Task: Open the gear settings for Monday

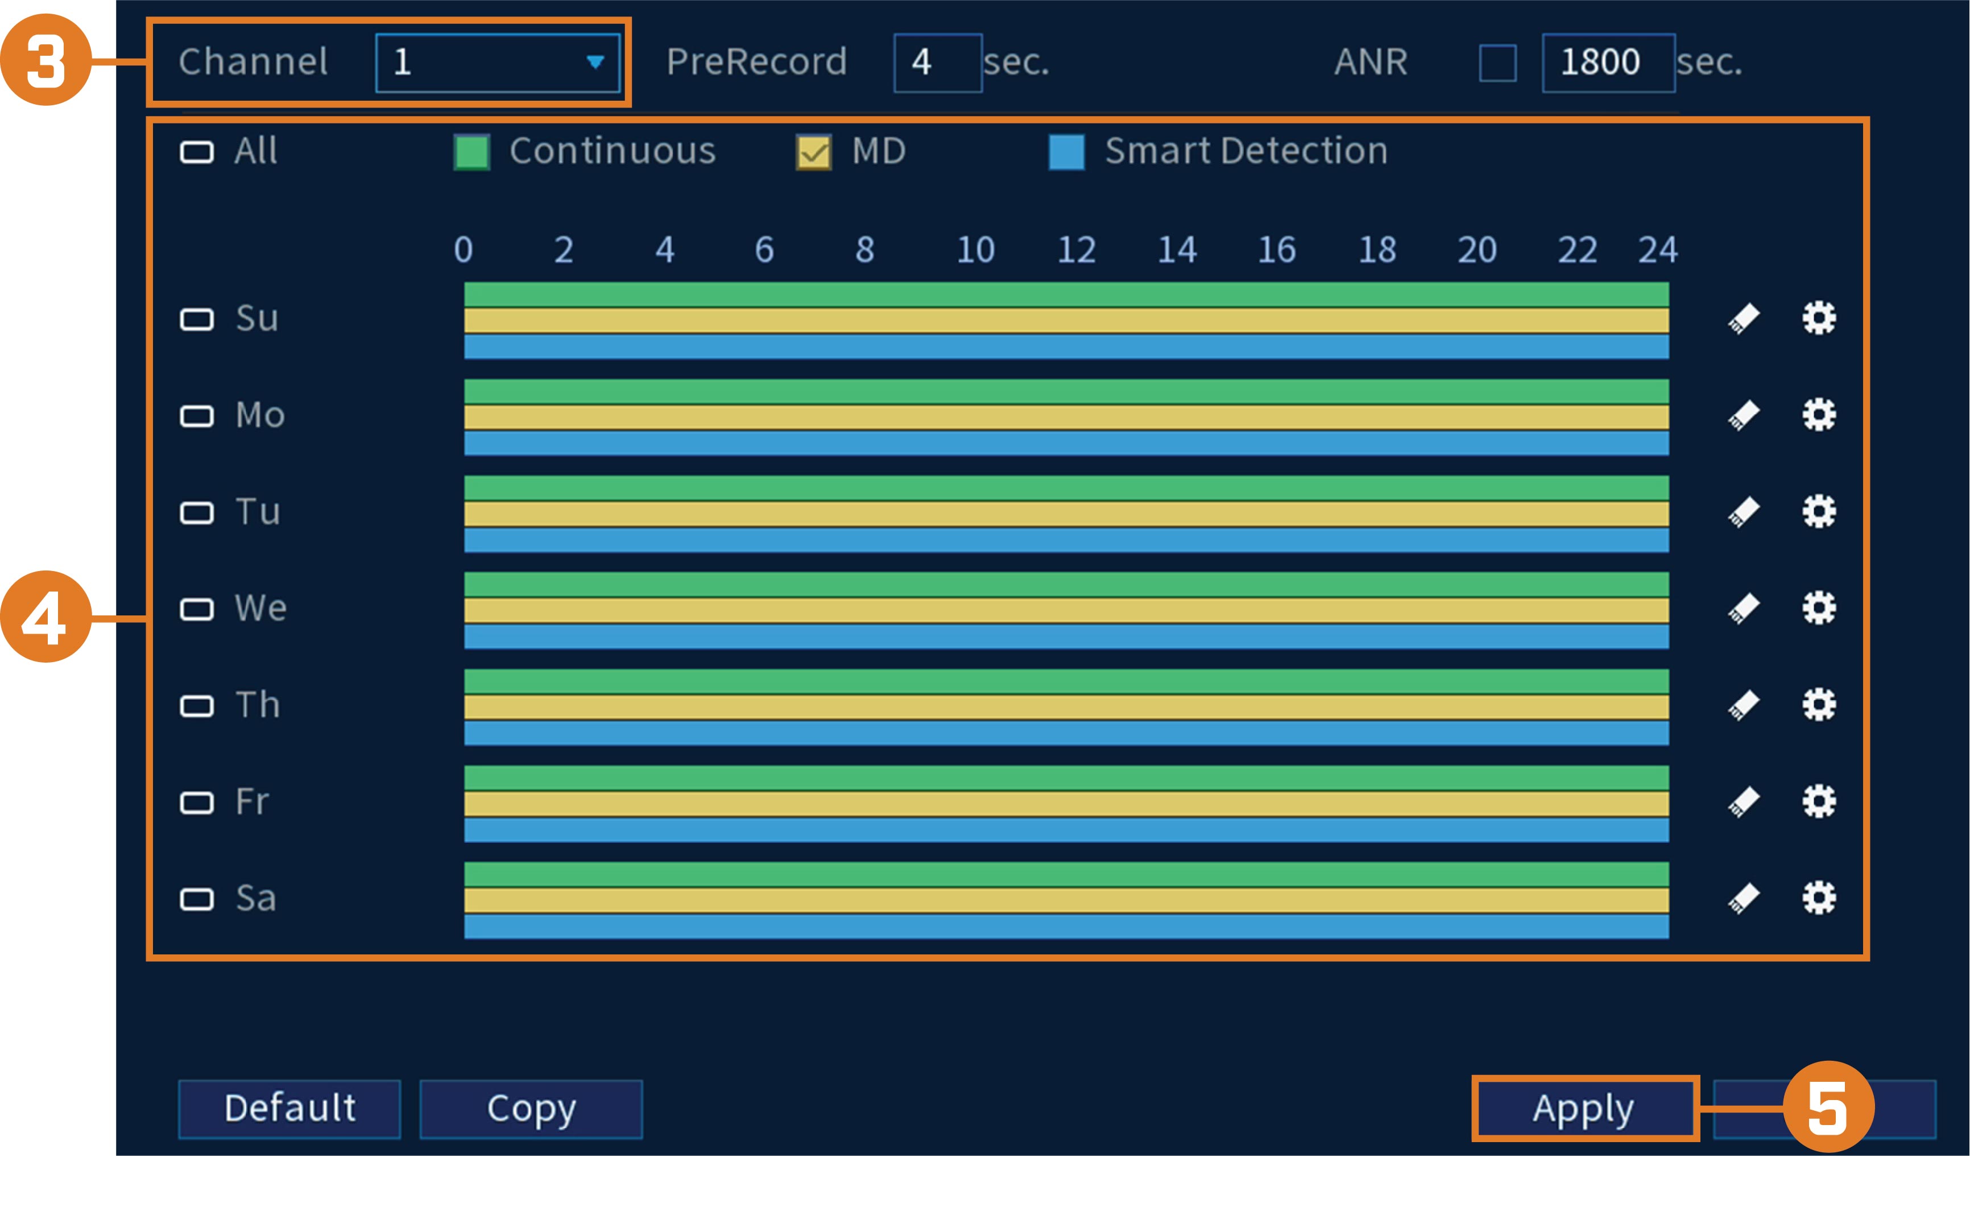Action: (x=1819, y=414)
